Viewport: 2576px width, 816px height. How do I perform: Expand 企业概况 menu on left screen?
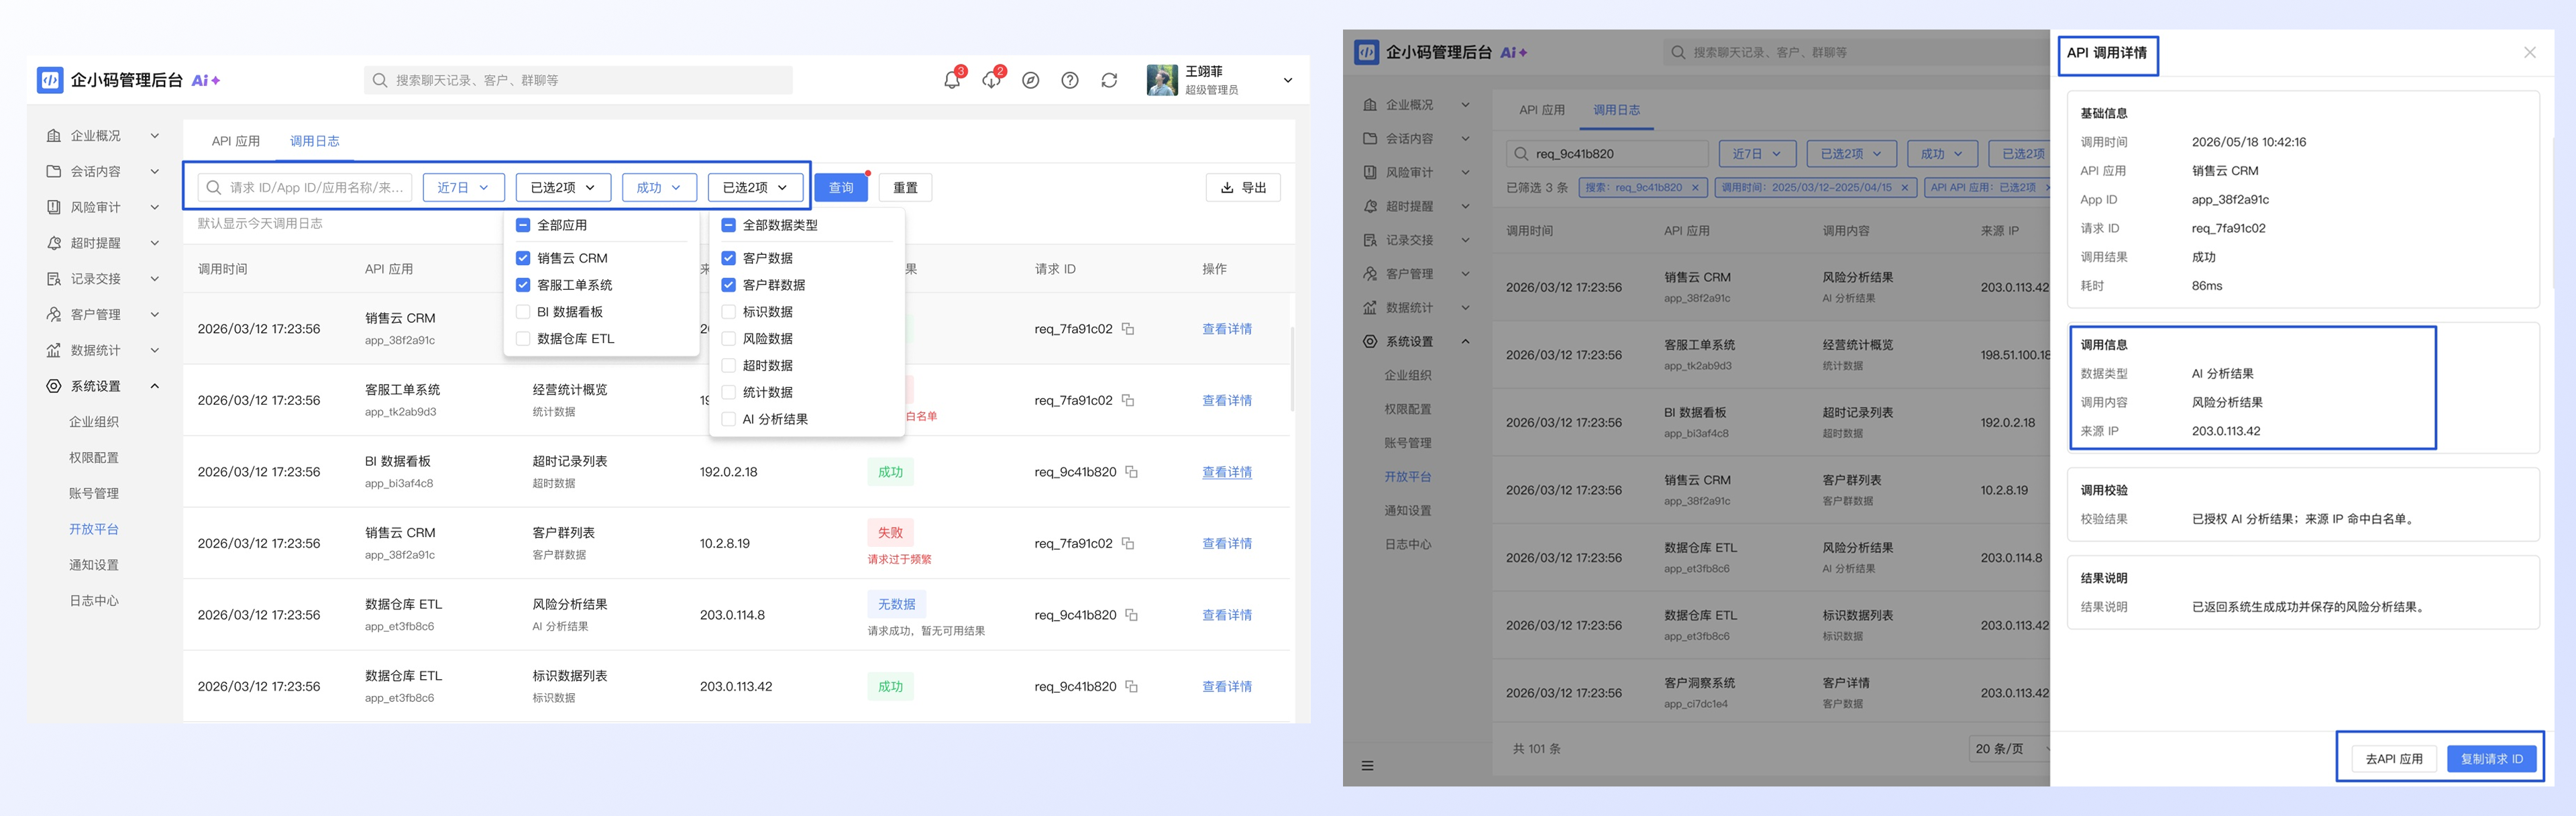click(155, 136)
